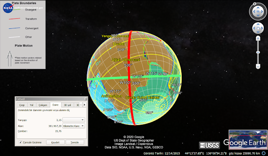Click the zoom in plus button
Image resolution: width=268 pixels, height=156 pixels.
click(x=258, y=38)
